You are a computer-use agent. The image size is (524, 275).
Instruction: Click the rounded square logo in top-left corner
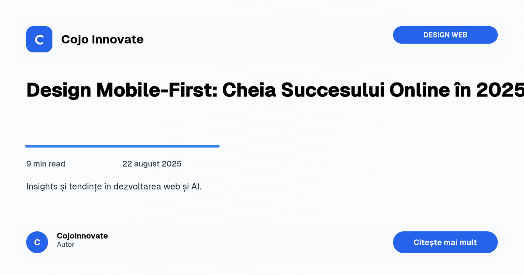coord(39,39)
